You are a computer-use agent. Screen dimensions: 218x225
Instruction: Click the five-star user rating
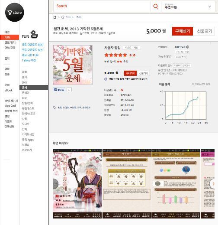tap(115, 55)
